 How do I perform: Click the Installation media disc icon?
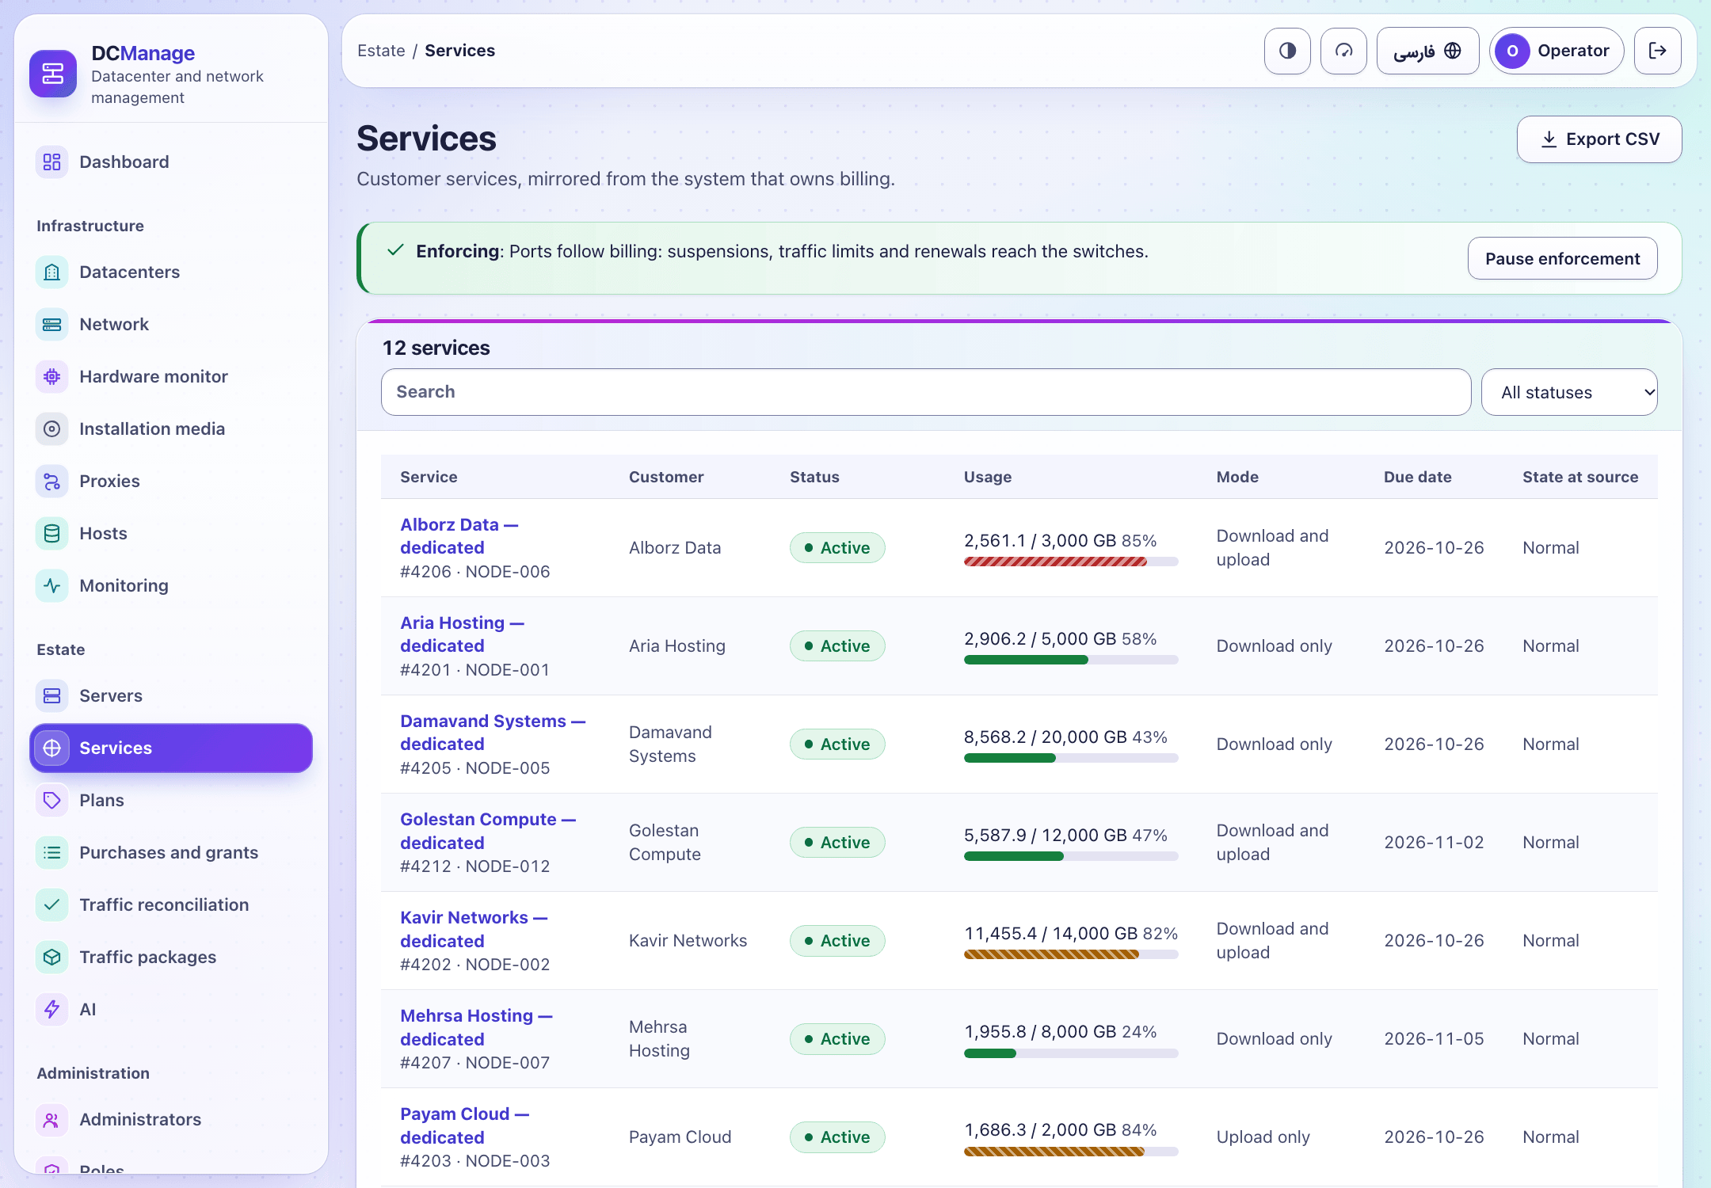[x=52, y=429]
